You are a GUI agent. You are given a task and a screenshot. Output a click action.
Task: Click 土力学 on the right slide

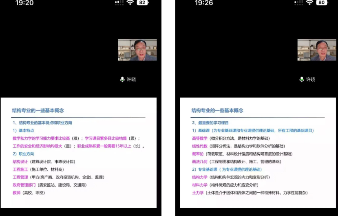[198, 193]
